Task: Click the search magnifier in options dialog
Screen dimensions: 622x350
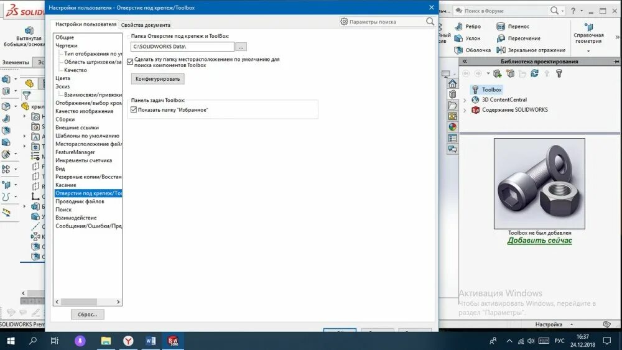Action: click(430, 21)
